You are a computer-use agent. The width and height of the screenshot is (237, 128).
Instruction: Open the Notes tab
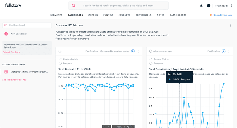161,15
